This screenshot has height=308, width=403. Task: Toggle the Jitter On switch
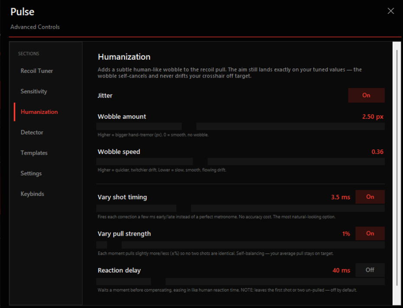click(366, 95)
